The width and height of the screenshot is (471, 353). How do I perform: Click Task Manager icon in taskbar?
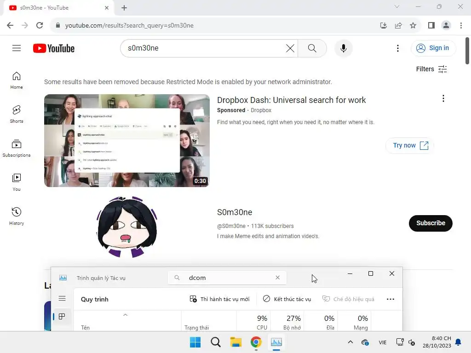click(276, 342)
